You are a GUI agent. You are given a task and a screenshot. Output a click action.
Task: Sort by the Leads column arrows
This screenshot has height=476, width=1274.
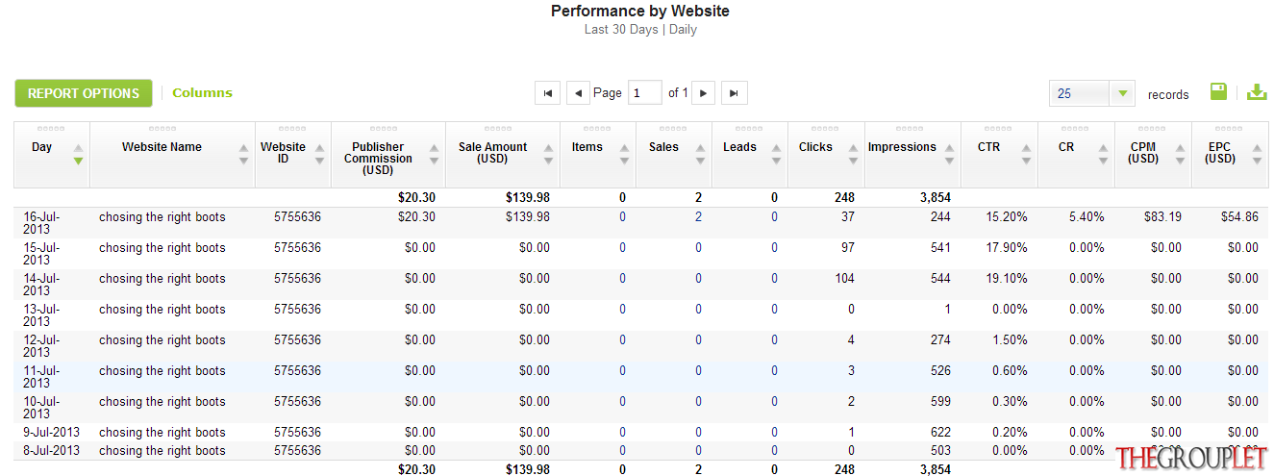pos(777,154)
